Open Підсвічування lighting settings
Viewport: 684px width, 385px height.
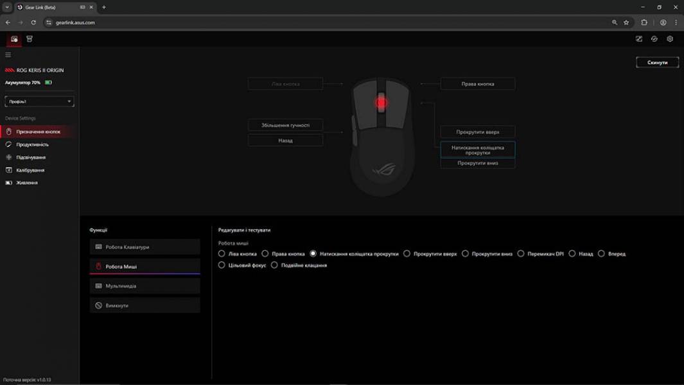click(x=31, y=156)
